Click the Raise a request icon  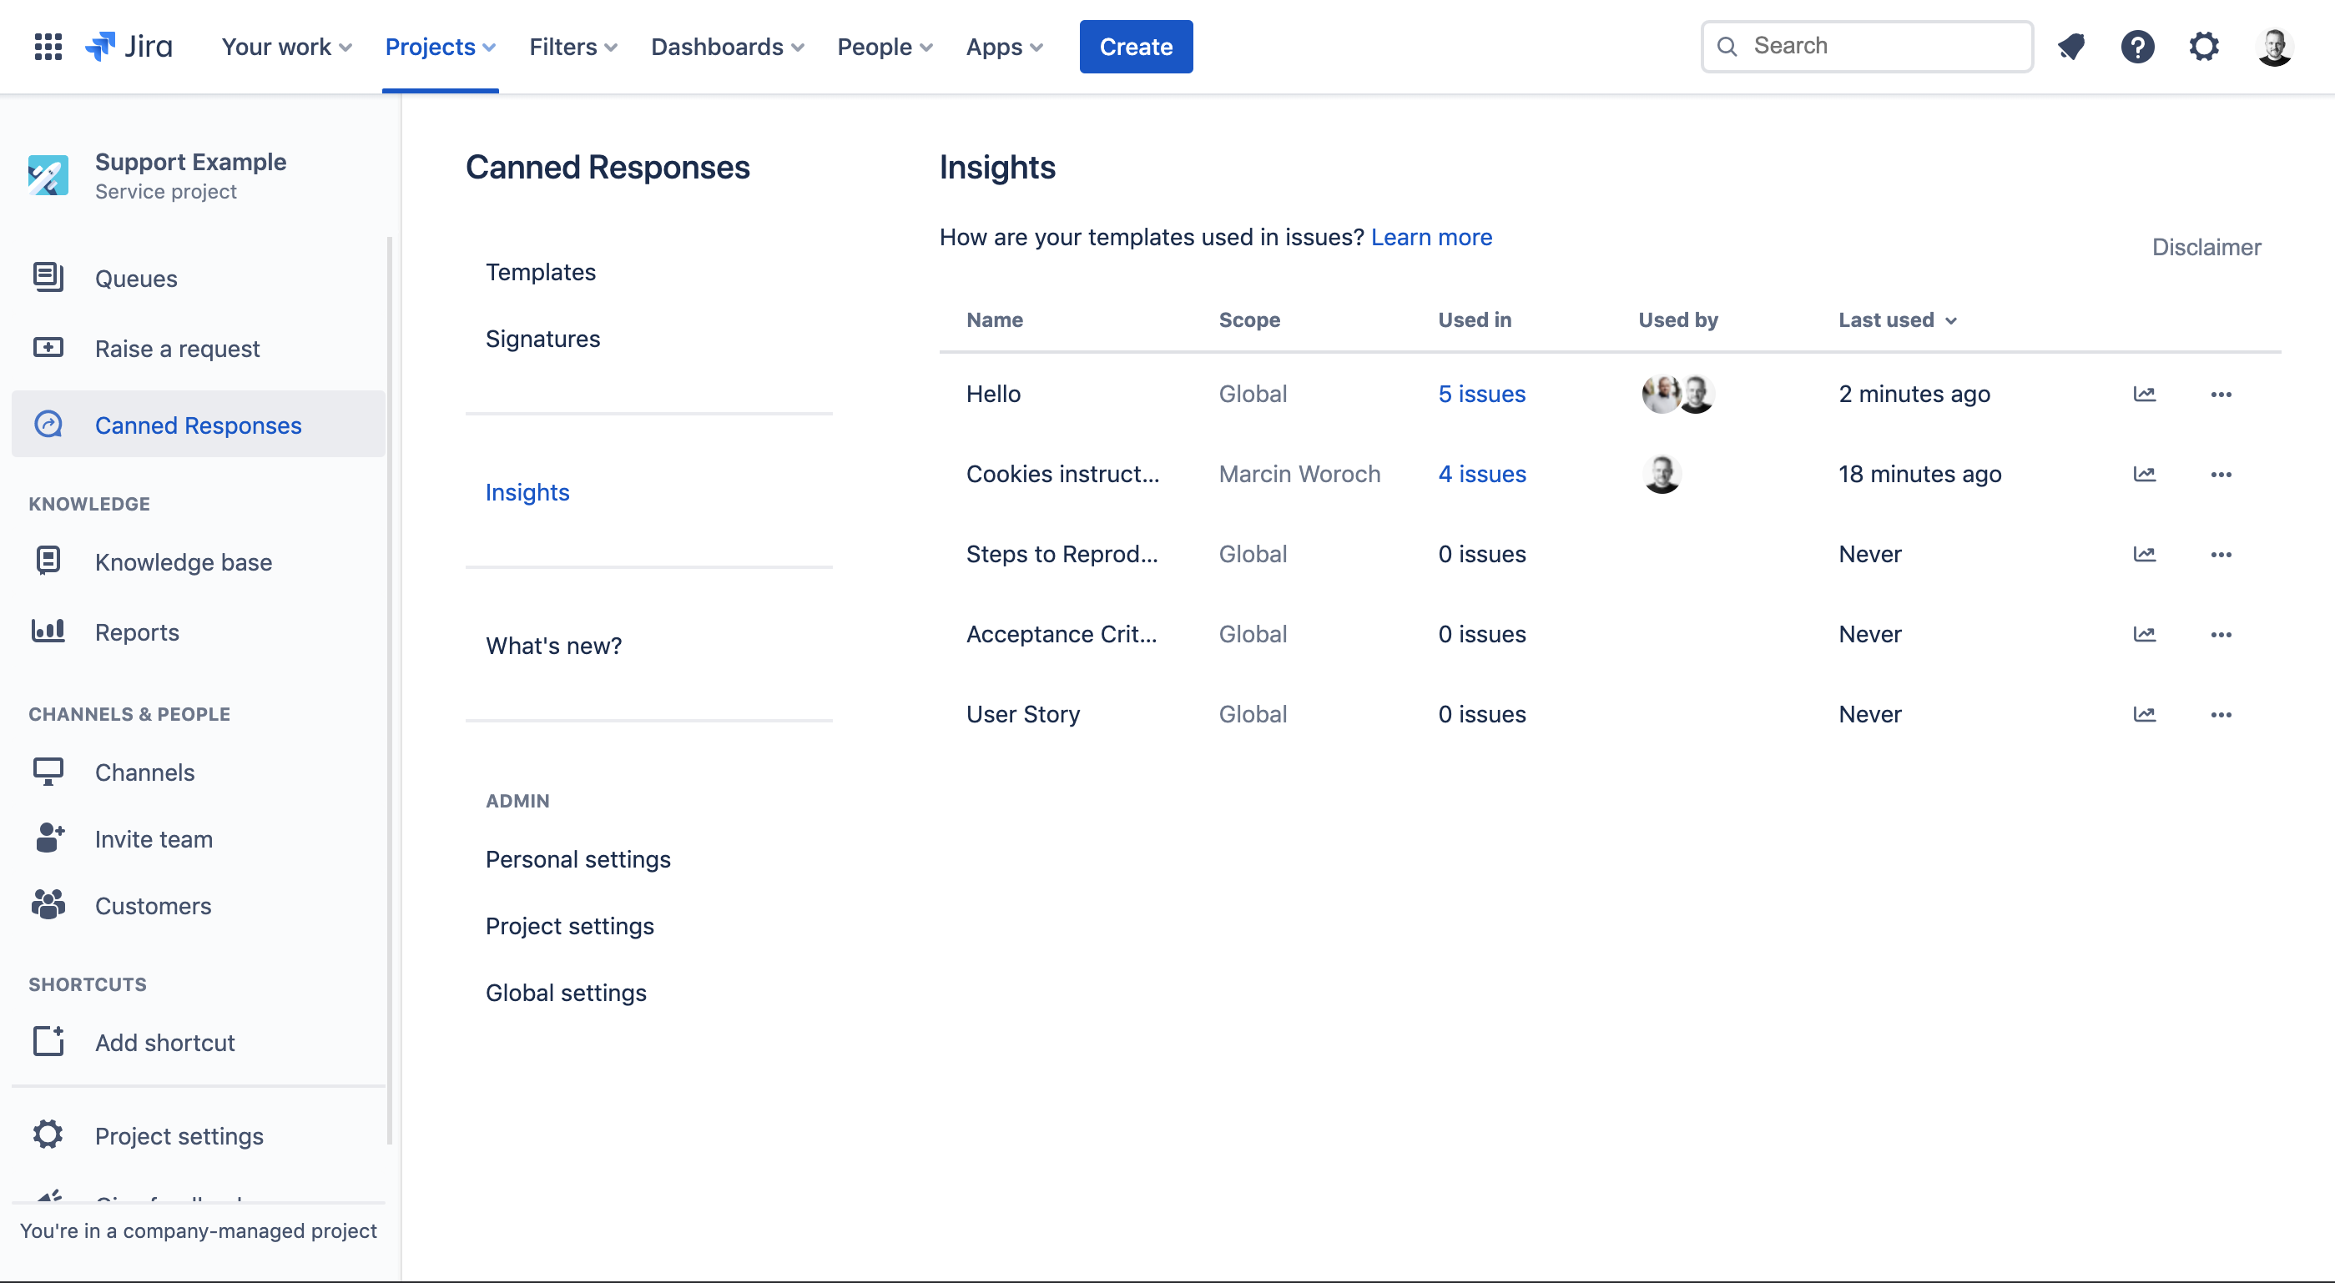pyautogui.click(x=48, y=350)
